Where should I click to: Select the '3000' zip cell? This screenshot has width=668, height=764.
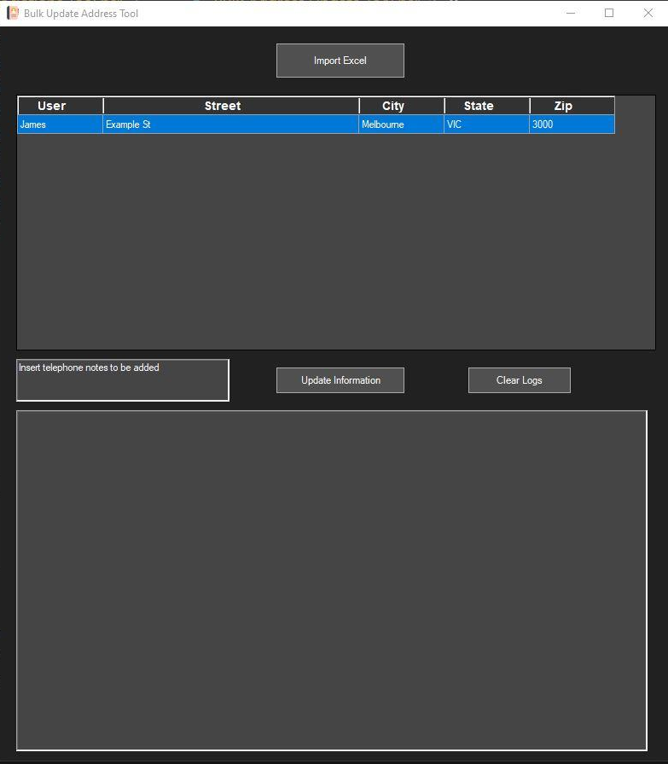pos(572,124)
